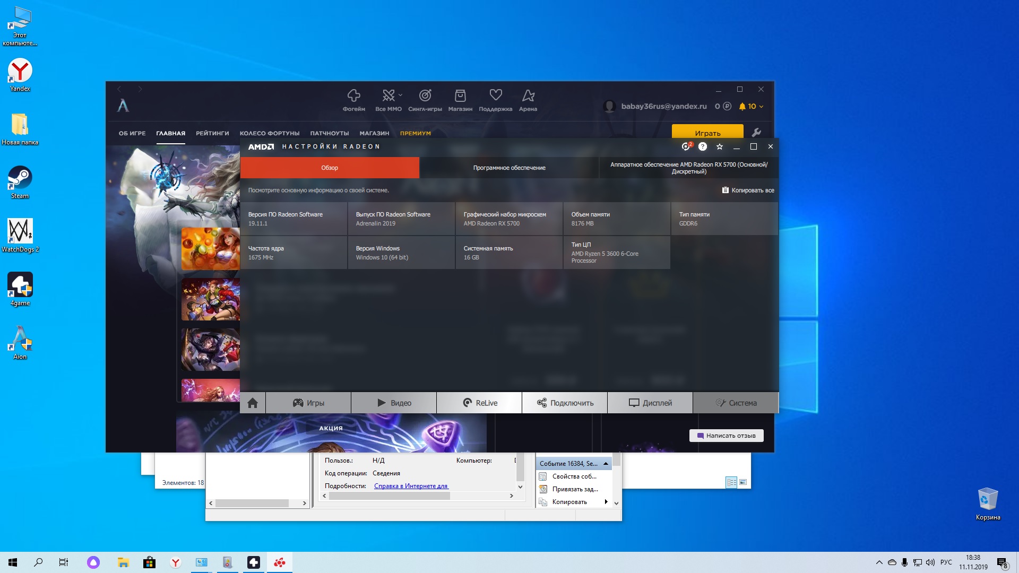Expand Все ММО dropdown
Viewport: 1019px width, 573px height.
pyautogui.click(x=400, y=95)
